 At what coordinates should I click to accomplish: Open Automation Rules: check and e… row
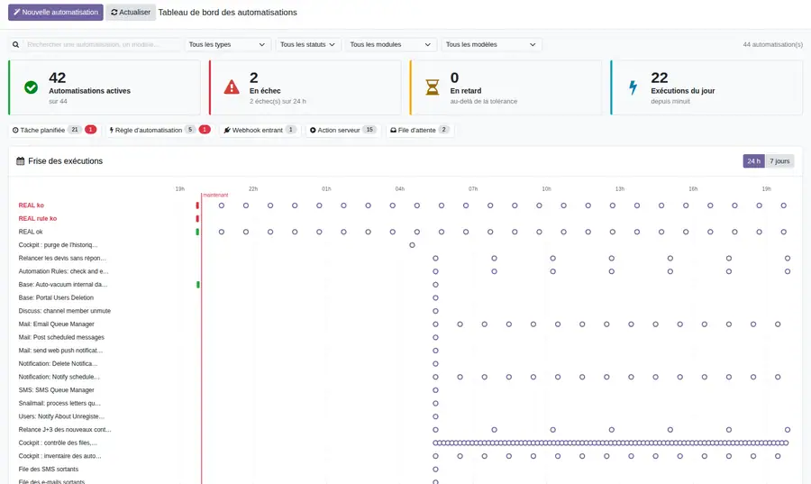(64, 271)
